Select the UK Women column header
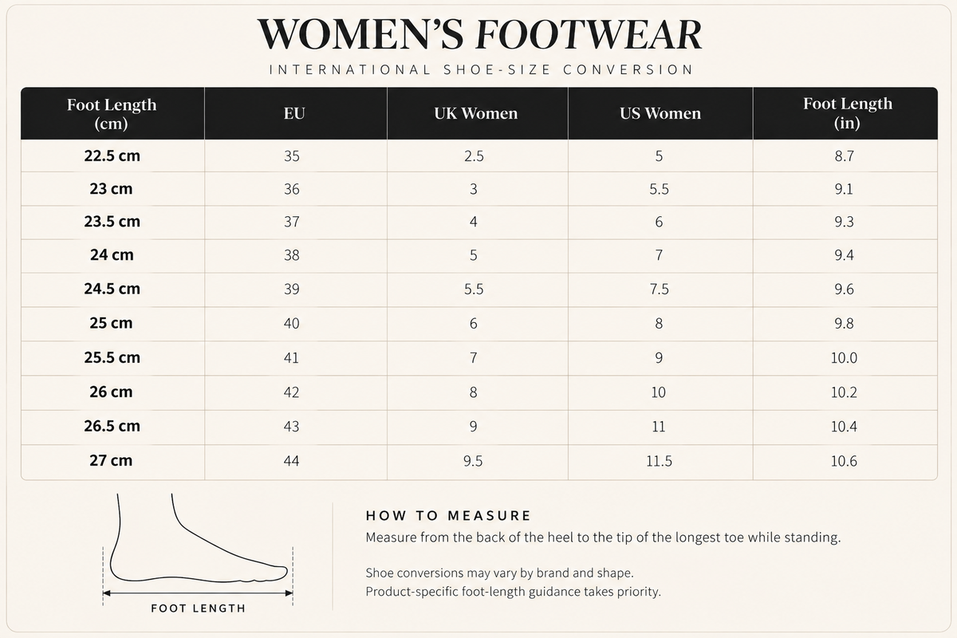 [x=476, y=113]
